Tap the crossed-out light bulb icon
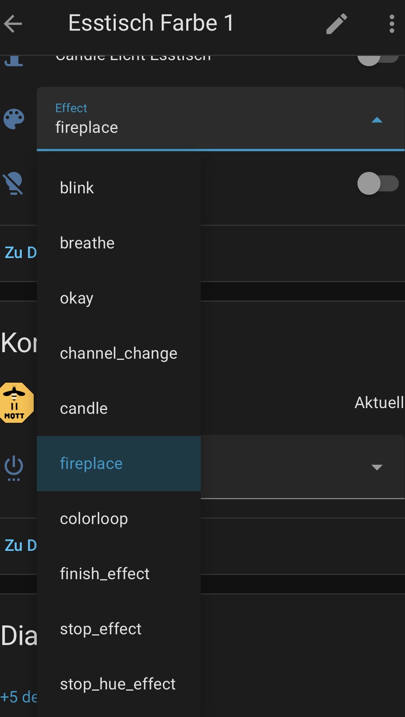The width and height of the screenshot is (405, 717). [x=13, y=183]
